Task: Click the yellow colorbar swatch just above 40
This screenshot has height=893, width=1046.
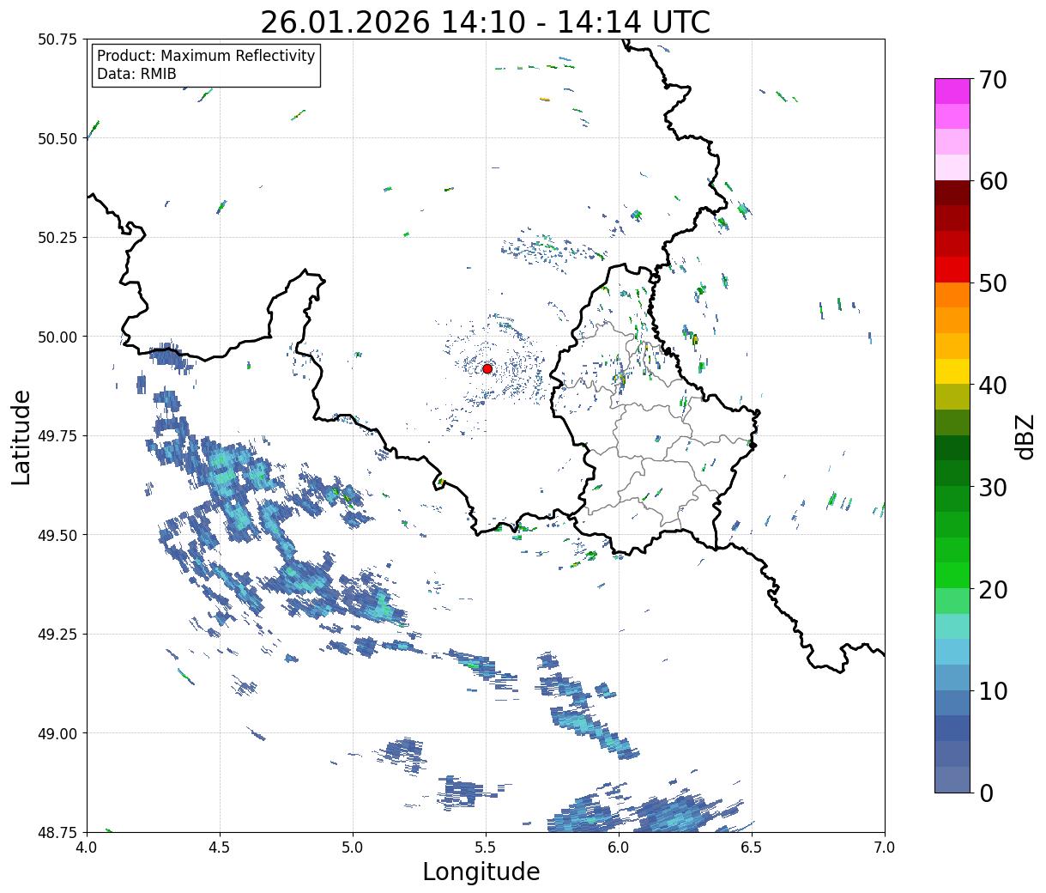Action: click(952, 371)
